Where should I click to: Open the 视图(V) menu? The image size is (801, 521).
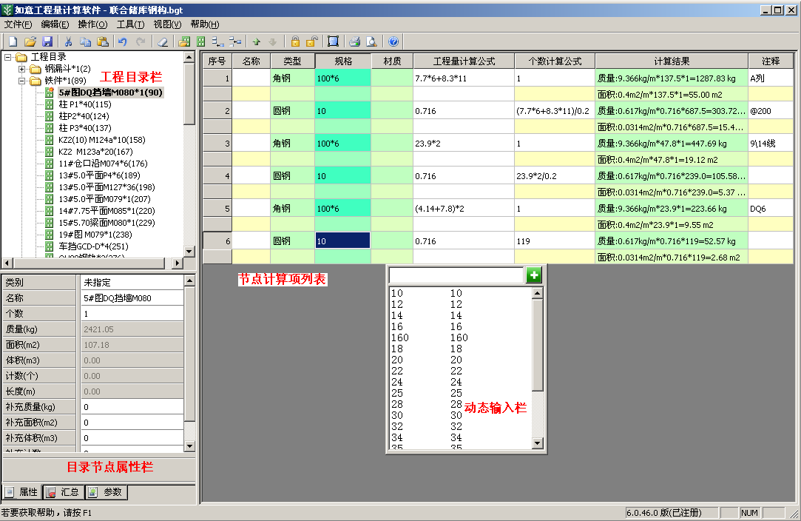168,24
